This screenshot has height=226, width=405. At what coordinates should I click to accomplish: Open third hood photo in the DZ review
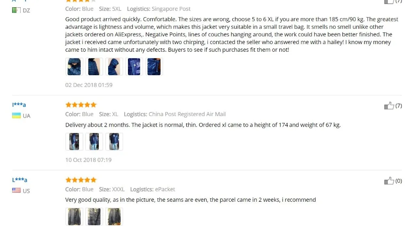(x=114, y=67)
